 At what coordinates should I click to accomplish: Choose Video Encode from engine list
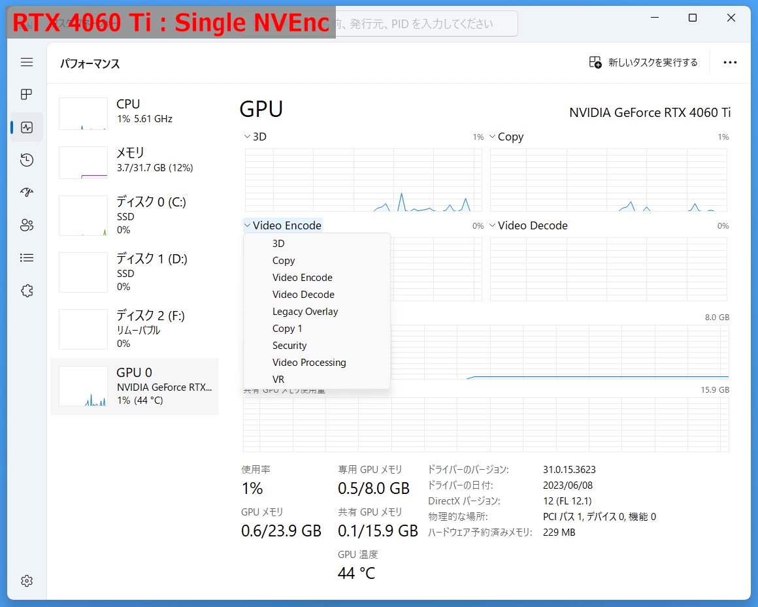[317, 278]
